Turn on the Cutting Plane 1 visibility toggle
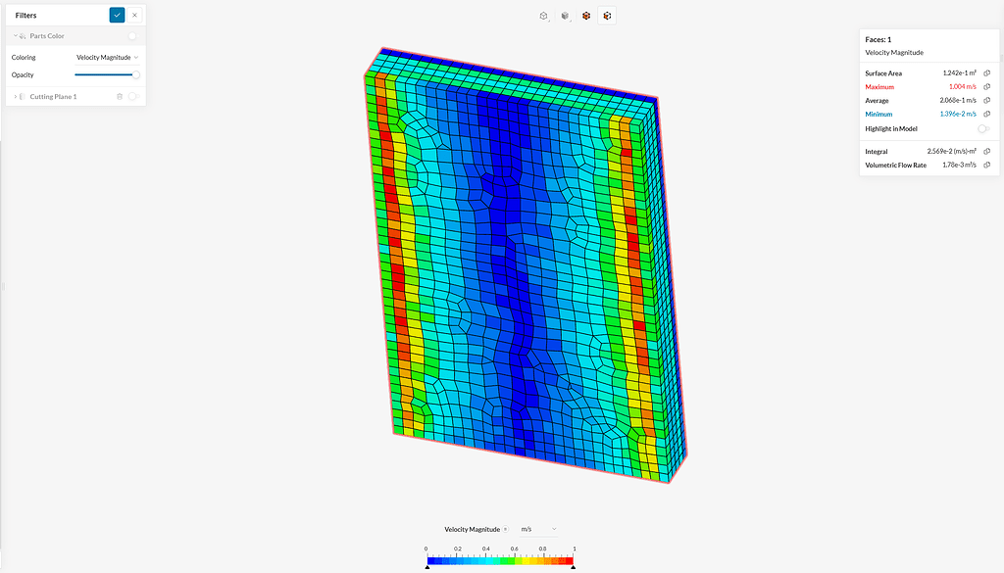Screen dimensions: 1004x573 (x=134, y=96)
